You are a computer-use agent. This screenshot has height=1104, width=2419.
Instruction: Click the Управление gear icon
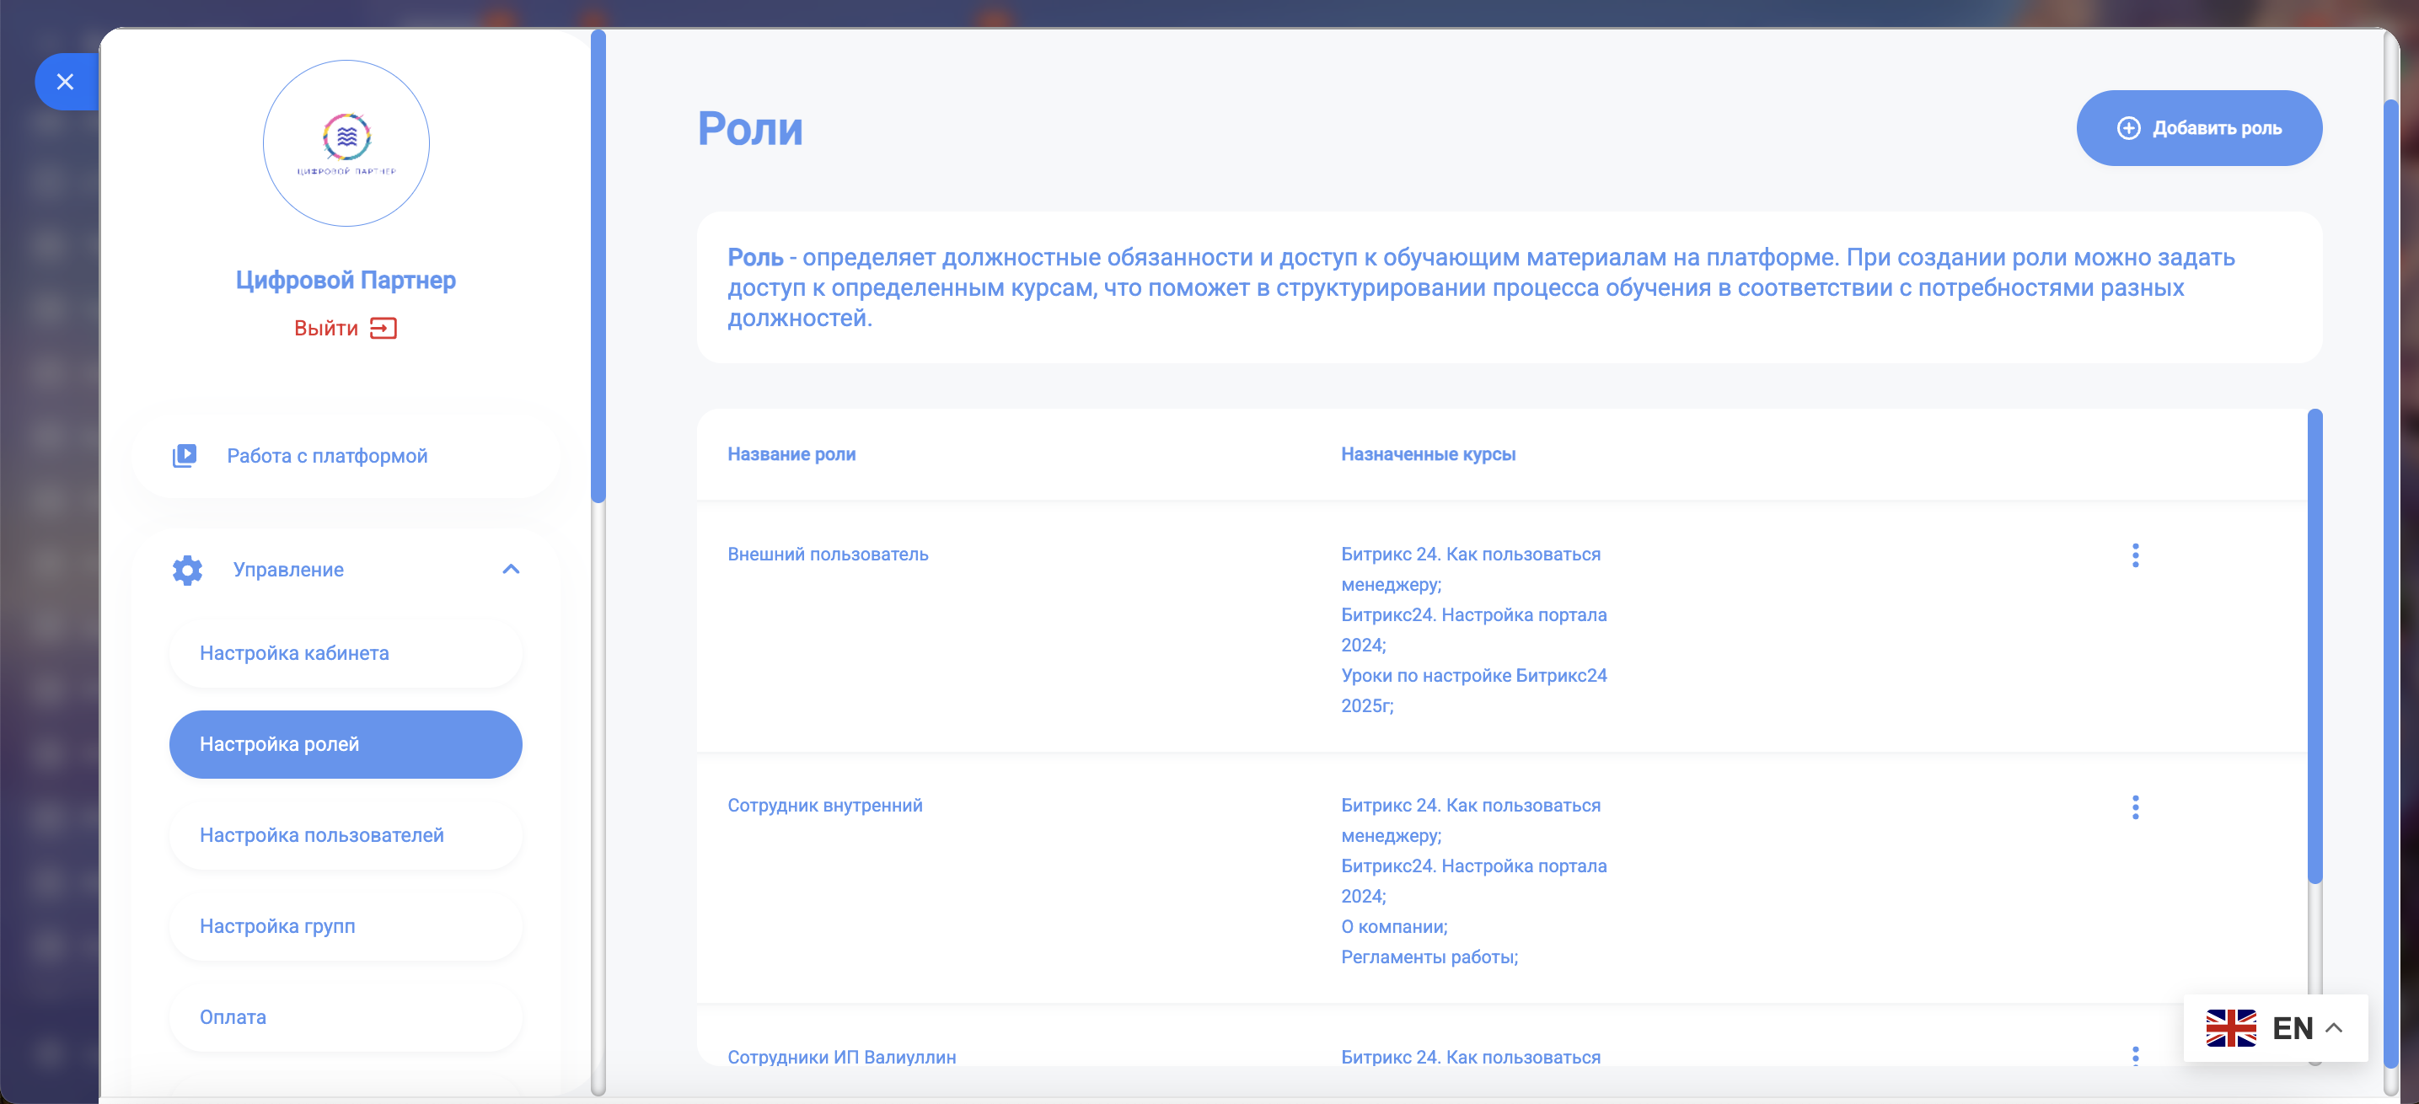coord(187,570)
